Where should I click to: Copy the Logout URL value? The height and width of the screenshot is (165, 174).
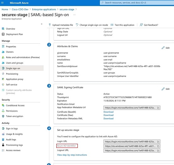[158, 151]
